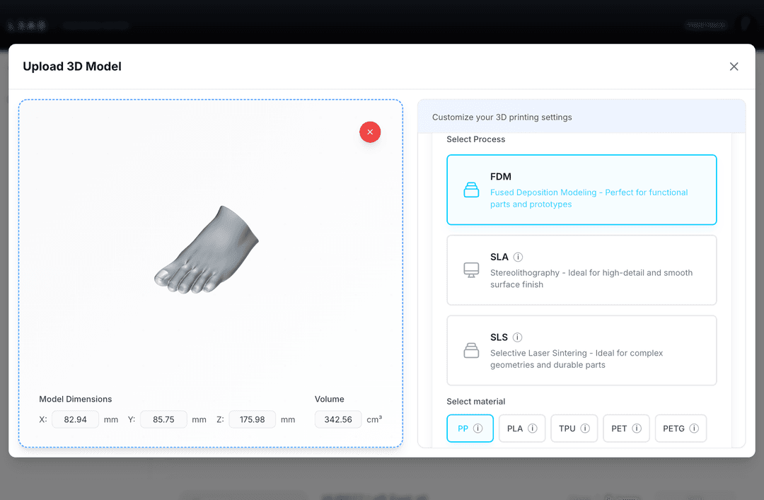764x500 pixels.
Task: Show info for PETG material
Action: pyautogui.click(x=693, y=429)
